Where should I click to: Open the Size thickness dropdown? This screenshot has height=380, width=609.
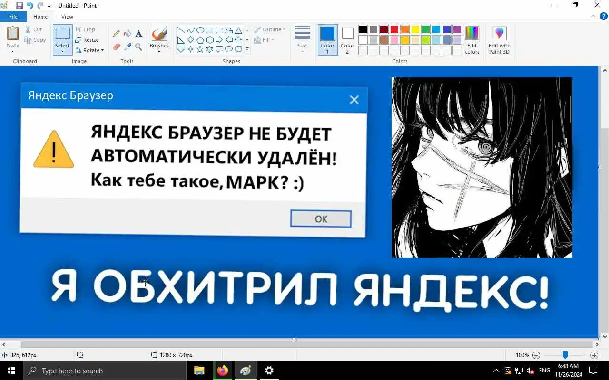tap(302, 40)
